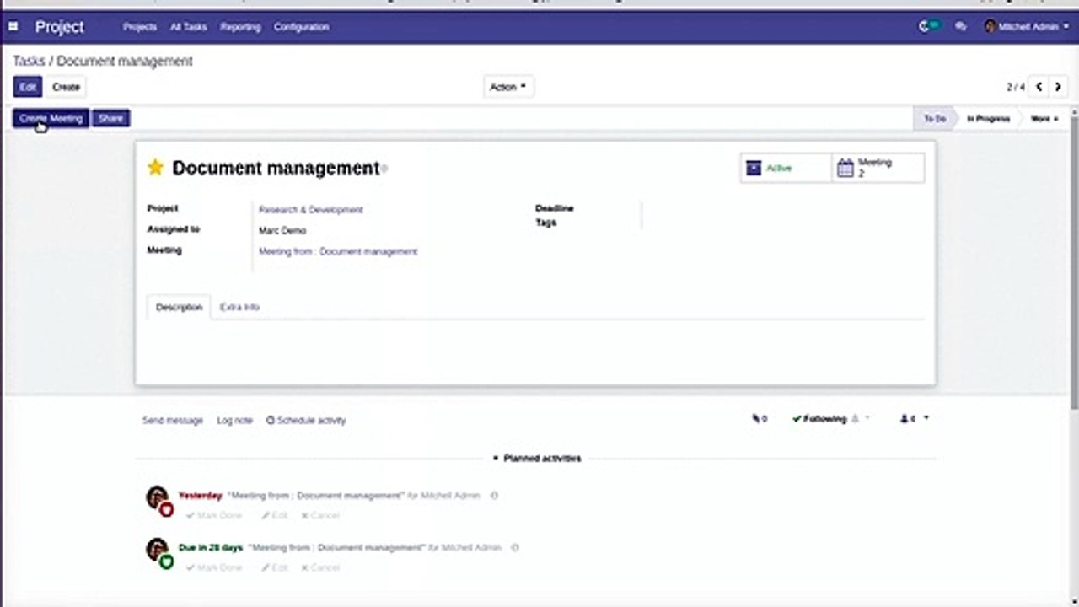Cancel the Yesterday meeting activity
This screenshot has width=1079, height=607.
320,516
